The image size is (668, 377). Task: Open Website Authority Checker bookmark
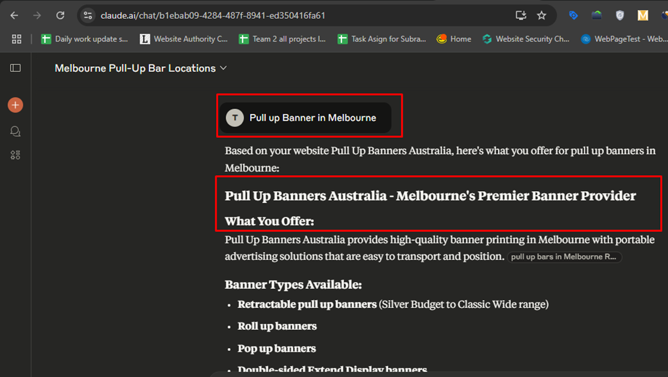184,39
